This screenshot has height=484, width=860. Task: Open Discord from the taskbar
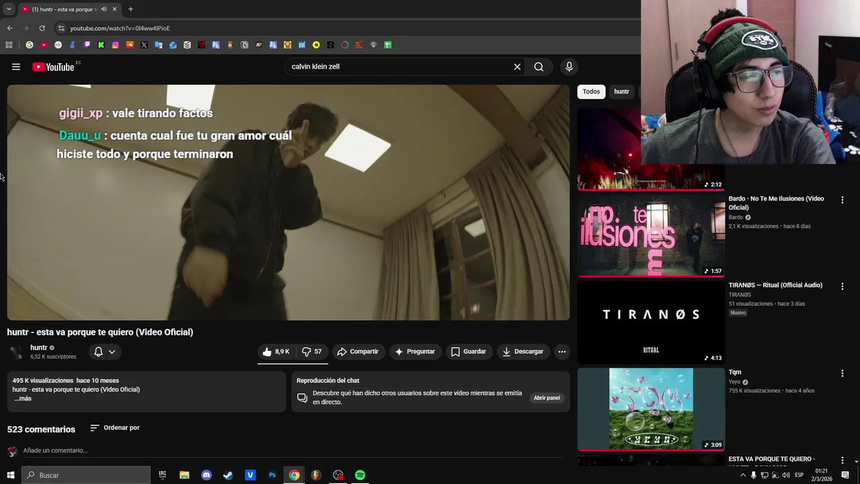pos(206,475)
